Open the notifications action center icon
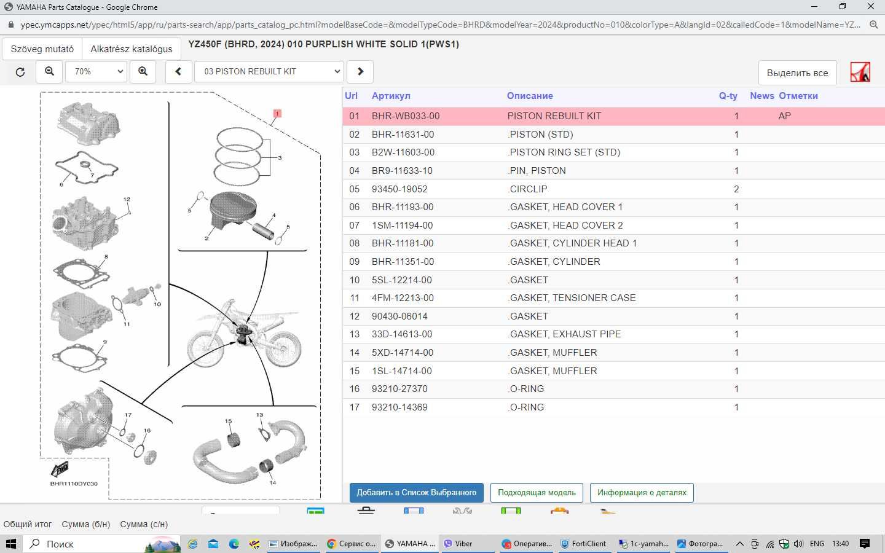Image resolution: width=885 pixels, height=553 pixels. click(x=865, y=544)
